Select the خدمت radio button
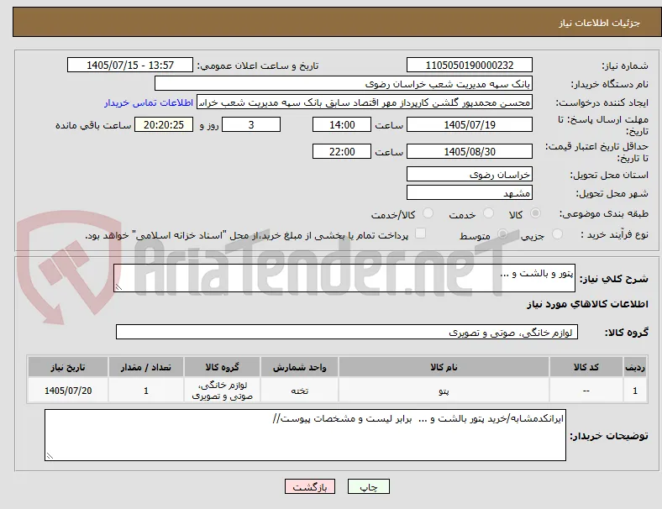662x509 pixels. click(488, 213)
